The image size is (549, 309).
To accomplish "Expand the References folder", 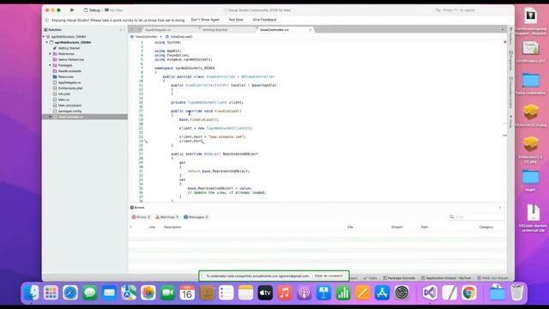I will click(x=50, y=54).
